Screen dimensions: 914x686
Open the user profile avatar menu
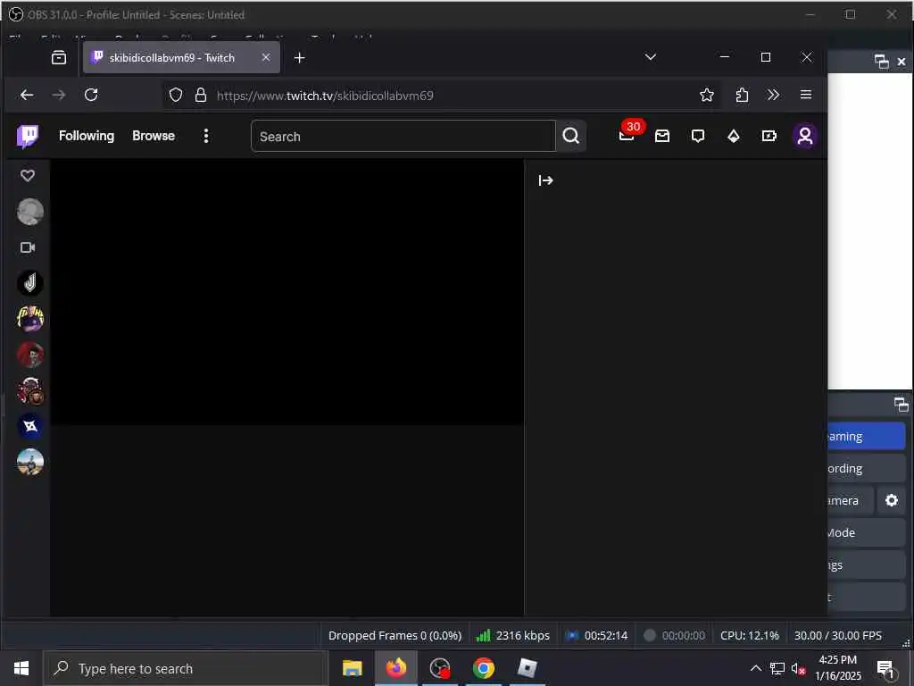pyautogui.click(x=805, y=136)
